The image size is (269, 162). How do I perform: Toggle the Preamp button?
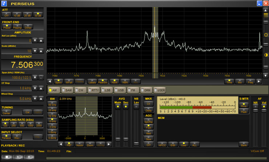17,27
